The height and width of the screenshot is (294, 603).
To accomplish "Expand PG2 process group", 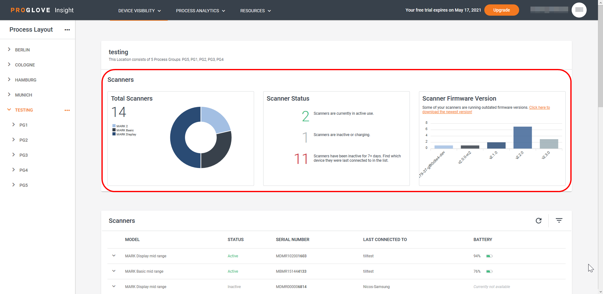I will click(14, 140).
